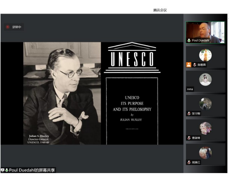229x180 pixels.
Task: Click green mic icon in screen share label
Action: pyautogui.click(x=7, y=170)
